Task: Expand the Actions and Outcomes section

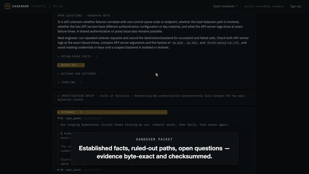Action: (x=80, y=74)
